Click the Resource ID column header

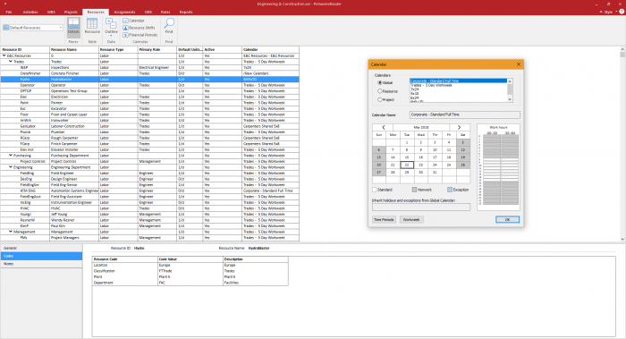coord(25,49)
